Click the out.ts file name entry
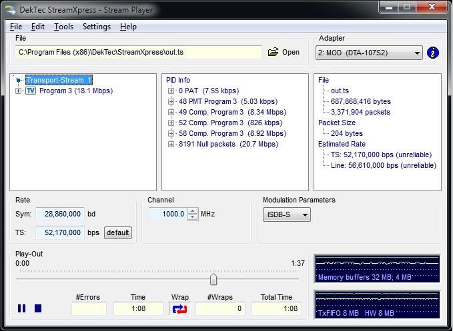Screen dimensions: 453x331 tap(340, 91)
